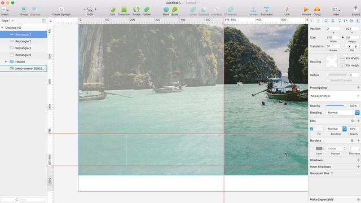Open the Insert tool menu

(5, 10)
